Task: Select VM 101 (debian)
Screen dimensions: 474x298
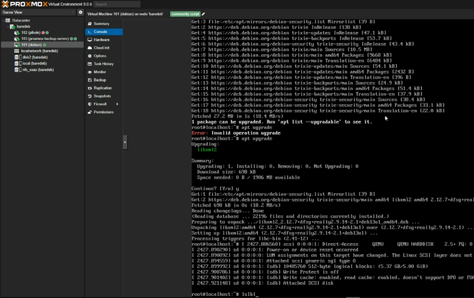Action: click(31, 45)
